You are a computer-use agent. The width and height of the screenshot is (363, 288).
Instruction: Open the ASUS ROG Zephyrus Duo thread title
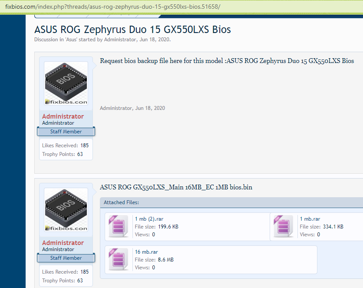point(133,30)
